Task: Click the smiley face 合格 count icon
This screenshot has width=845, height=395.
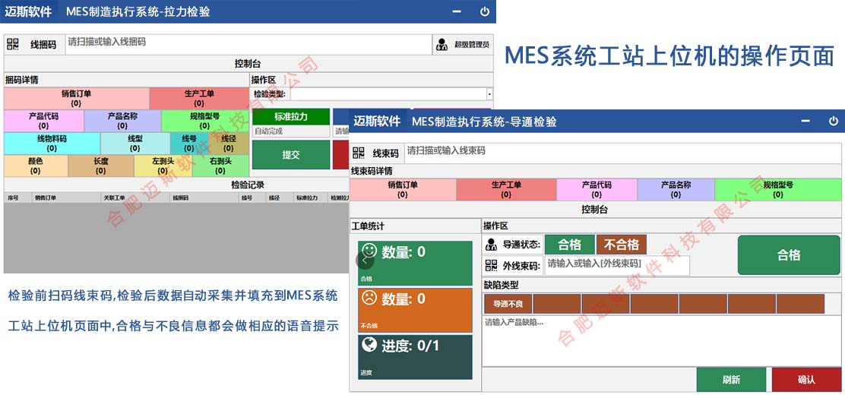Action: pos(369,250)
